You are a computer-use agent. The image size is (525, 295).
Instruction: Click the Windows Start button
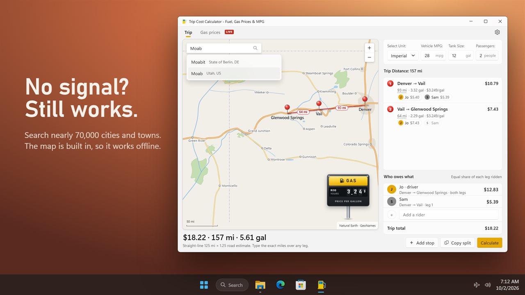click(204, 285)
